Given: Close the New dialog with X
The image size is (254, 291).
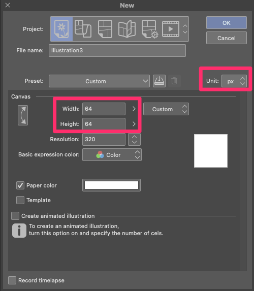Looking at the screenshot, I should point(8,5).
